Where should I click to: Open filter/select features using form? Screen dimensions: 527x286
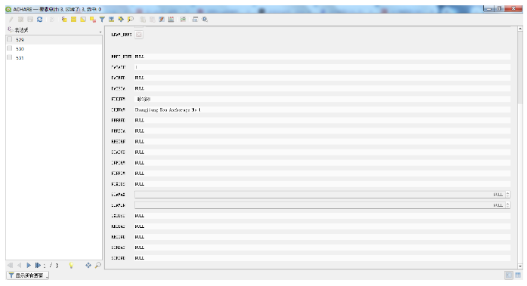pos(102,20)
